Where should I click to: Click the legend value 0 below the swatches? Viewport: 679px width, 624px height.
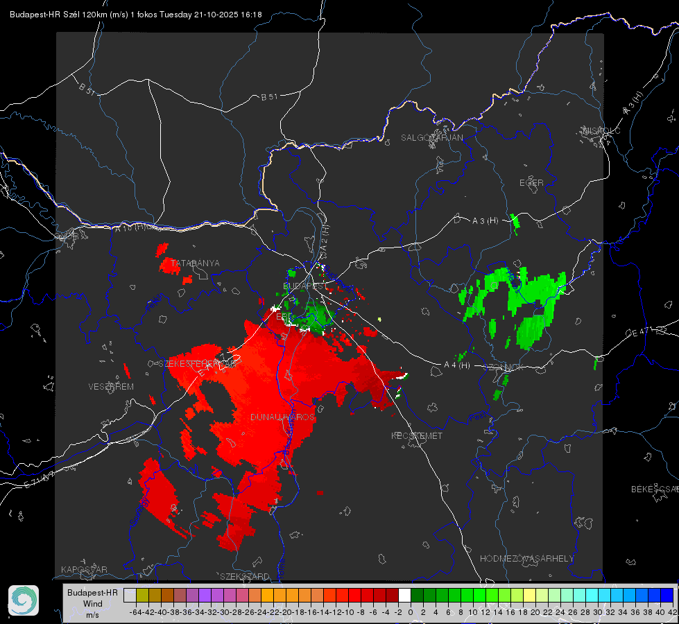tap(411, 612)
